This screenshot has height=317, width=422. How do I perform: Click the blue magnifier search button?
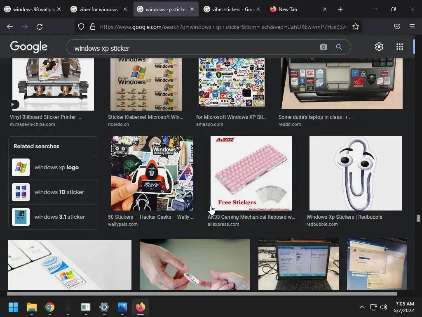point(339,47)
